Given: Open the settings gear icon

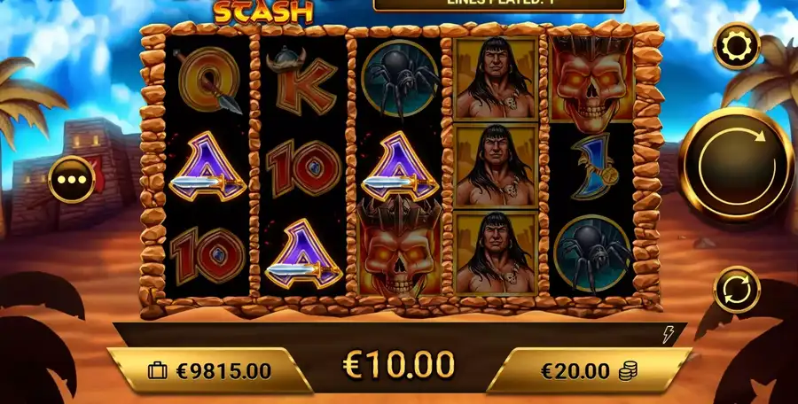Looking at the screenshot, I should pos(737,46).
